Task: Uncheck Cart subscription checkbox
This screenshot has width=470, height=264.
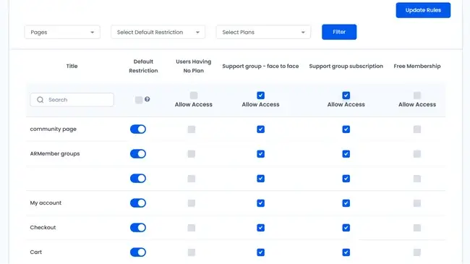Action: tap(346, 252)
